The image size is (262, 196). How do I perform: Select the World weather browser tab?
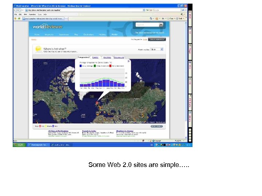pos(43,19)
